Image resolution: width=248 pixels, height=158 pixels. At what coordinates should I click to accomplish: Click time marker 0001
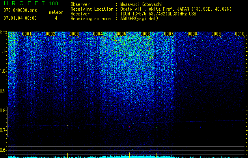[x=27, y=34]
